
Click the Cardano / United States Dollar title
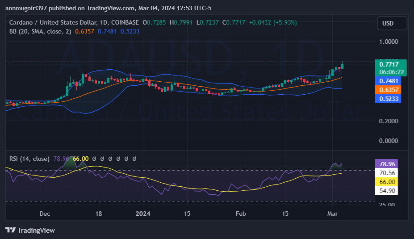pos(53,22)
